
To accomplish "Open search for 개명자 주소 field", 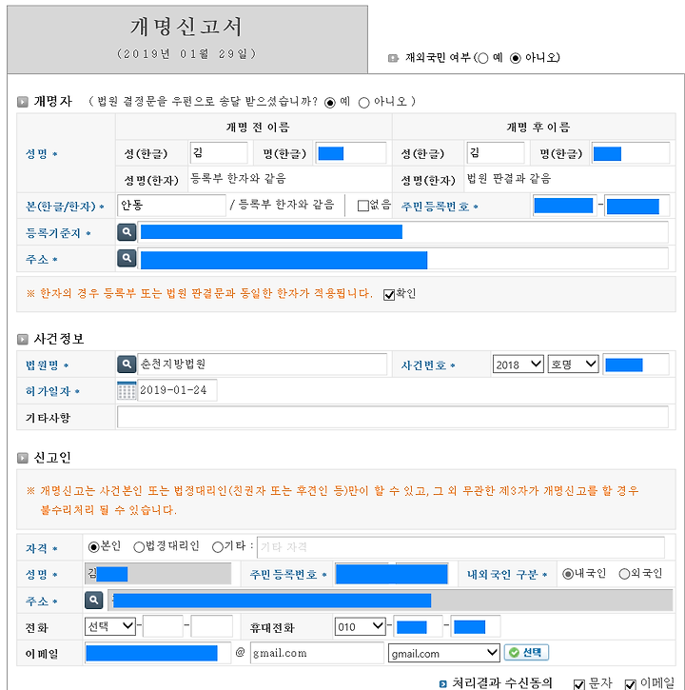I will 127,258.
